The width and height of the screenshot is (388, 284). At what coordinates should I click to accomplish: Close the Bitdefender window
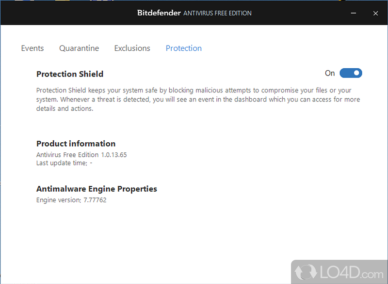coord(375,13)
